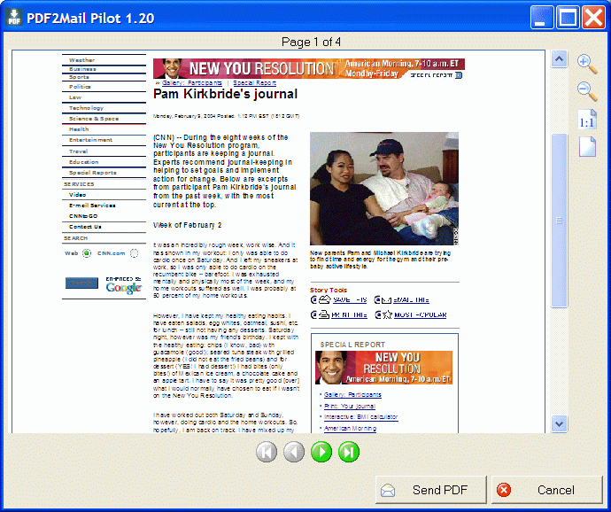This screenshot has height=512, width=611.
Task: Open the Contact Us item
Action: pos(85,227)
